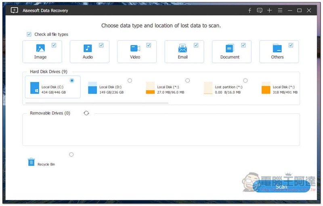Open the feedback chat icon
This screenshot has height=206, width=323.
tap(260, 10)
